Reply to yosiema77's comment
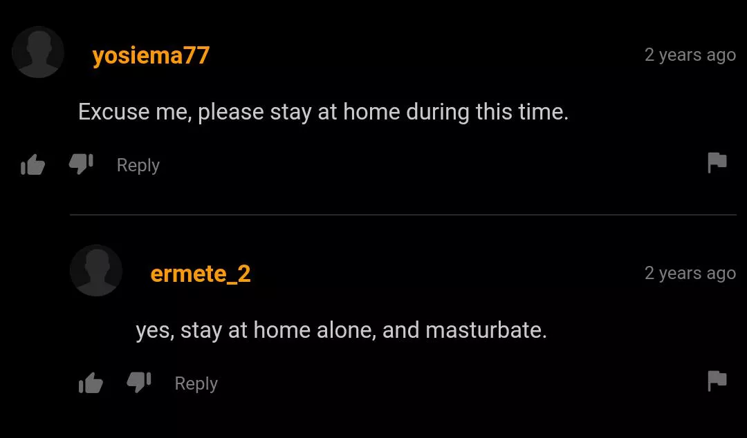This screenshot has width=747, height=438. click(138, 165)
